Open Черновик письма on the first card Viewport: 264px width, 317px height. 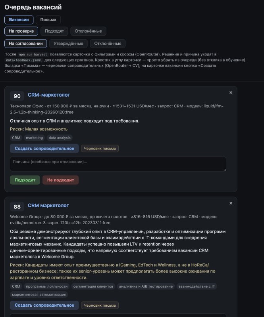(100, 149)
